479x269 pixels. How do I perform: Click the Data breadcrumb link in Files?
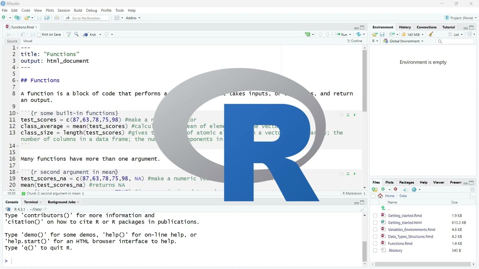click(x=403, y=196)
